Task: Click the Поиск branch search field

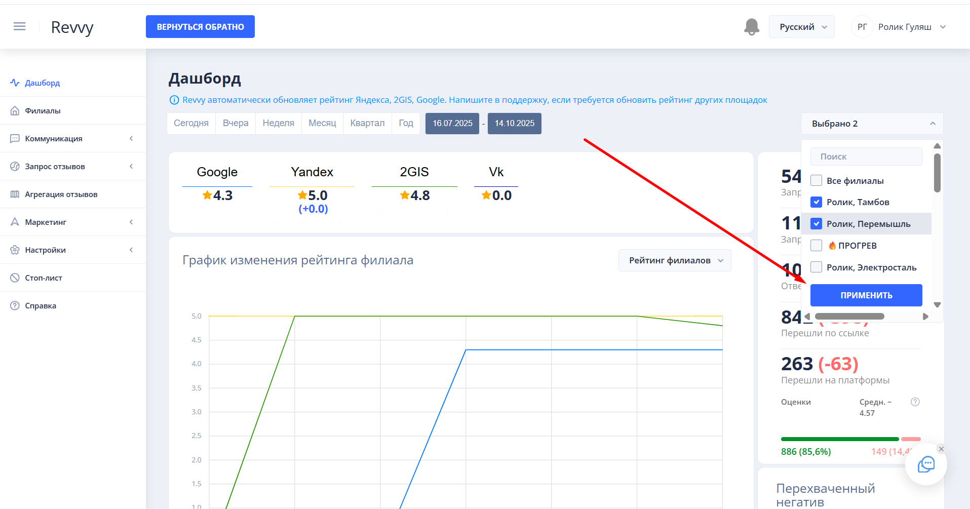Action: pos(866,156)
